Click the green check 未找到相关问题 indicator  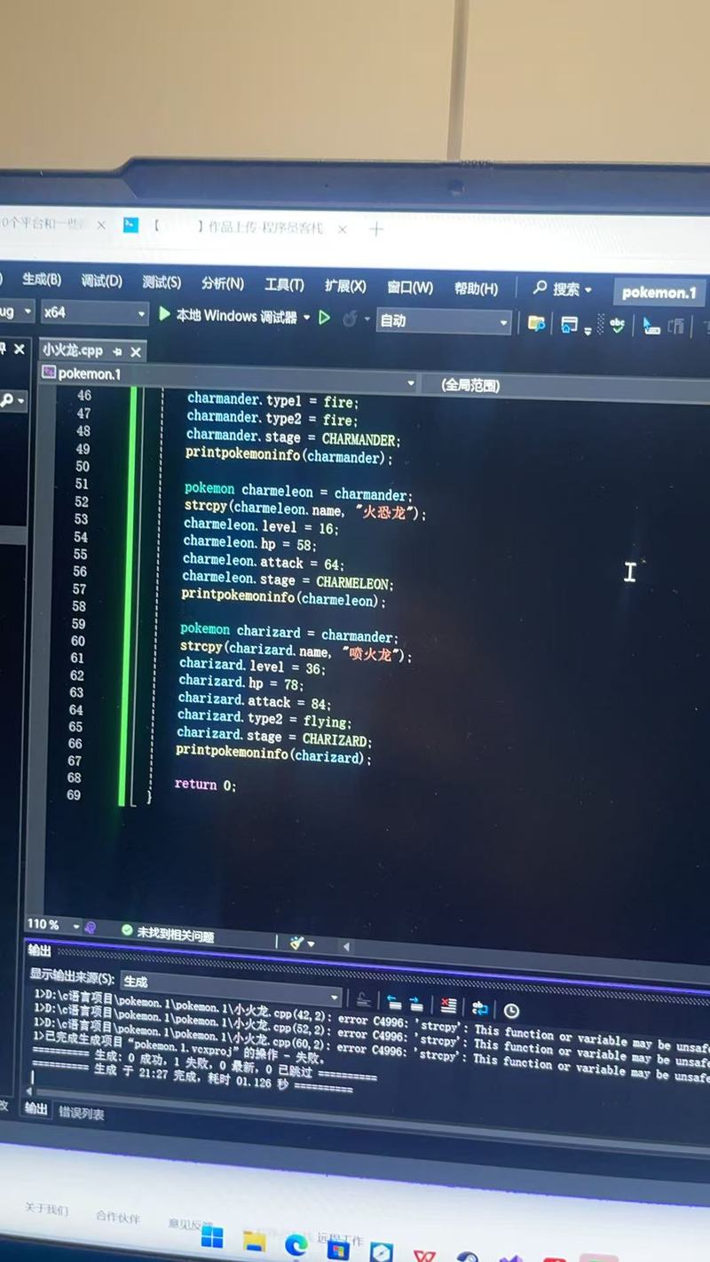pyautogui.click(x=167, y=932)
